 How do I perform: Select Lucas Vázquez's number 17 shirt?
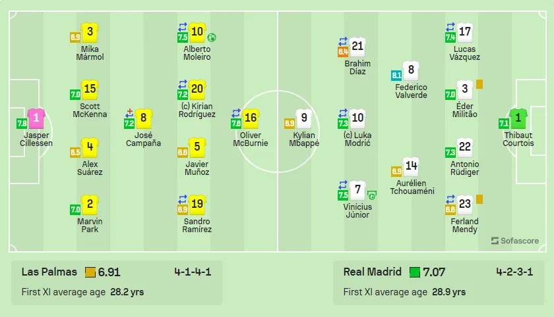[464, 32]
